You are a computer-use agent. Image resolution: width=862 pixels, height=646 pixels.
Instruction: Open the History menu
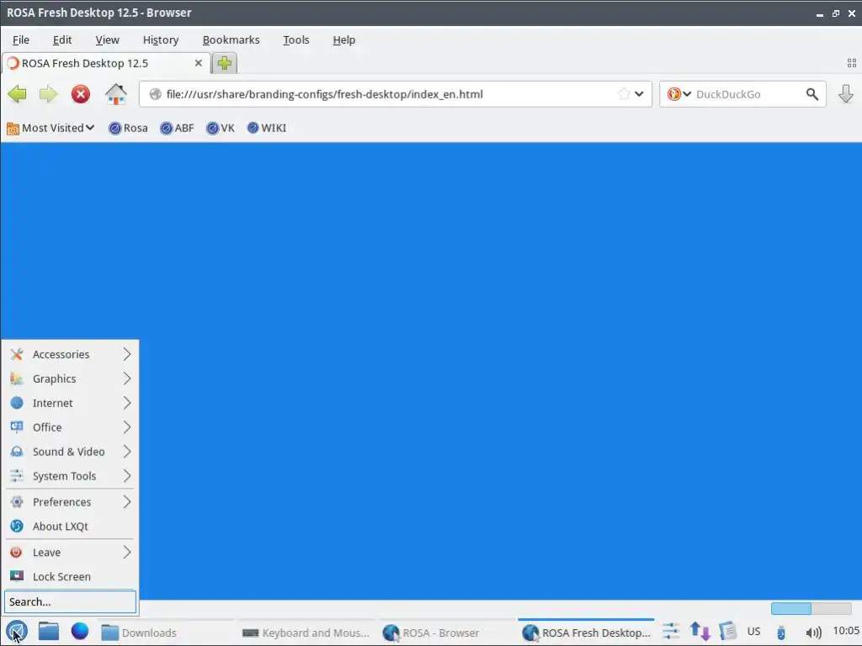[161, 40]
